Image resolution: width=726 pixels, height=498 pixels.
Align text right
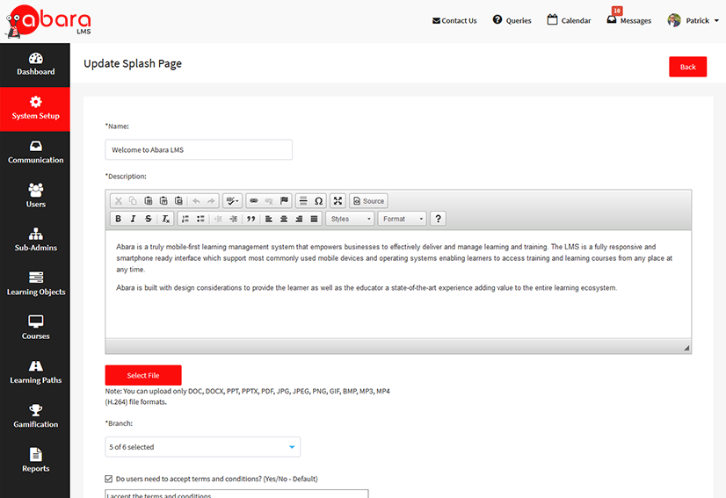pyautogui.click(x=299, y=219)
